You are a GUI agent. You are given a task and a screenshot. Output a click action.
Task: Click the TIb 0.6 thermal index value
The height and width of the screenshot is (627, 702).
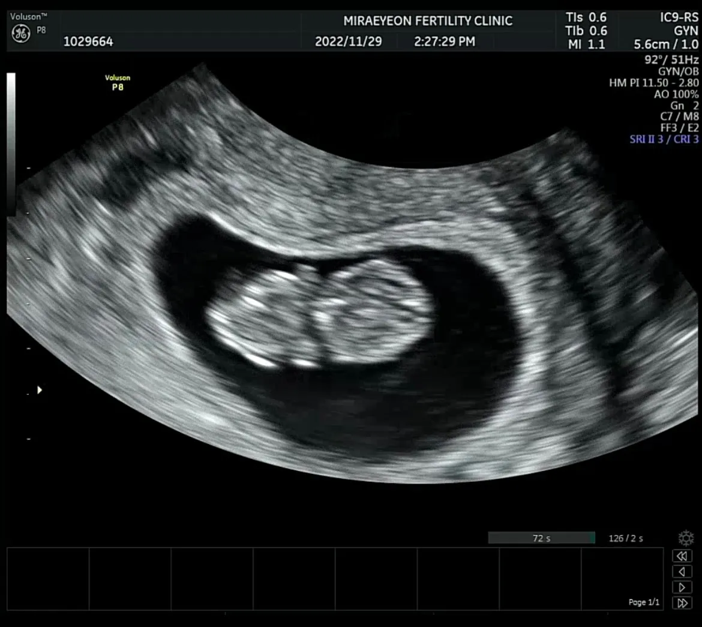pyautogui.click(x=586, y=31)
